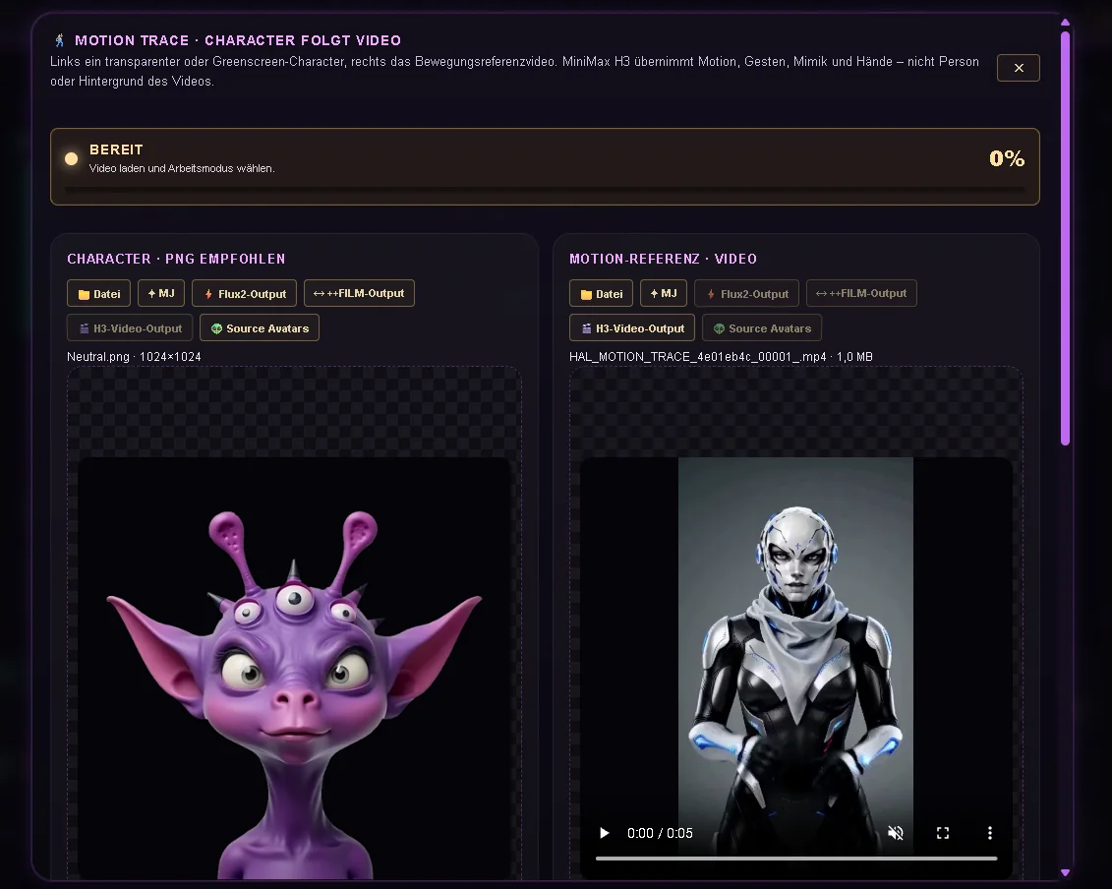Screen dimensions: 1112x889
Task: Choose MJ source in Character panel
Action: (x=161, y=294)
